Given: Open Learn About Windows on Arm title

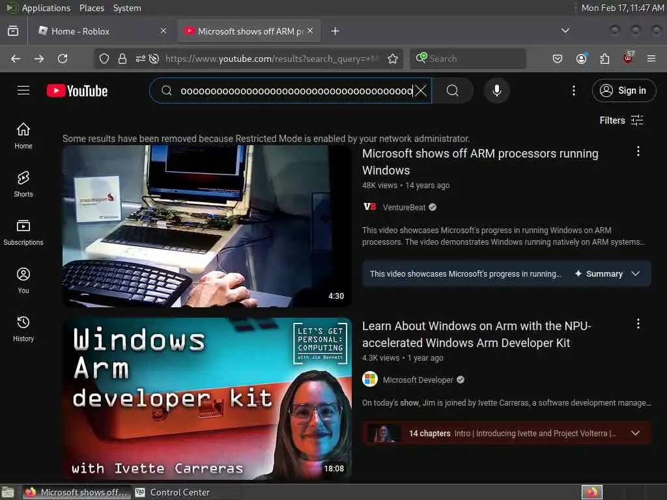Looking at the screenshot, I should pos(476,334).
